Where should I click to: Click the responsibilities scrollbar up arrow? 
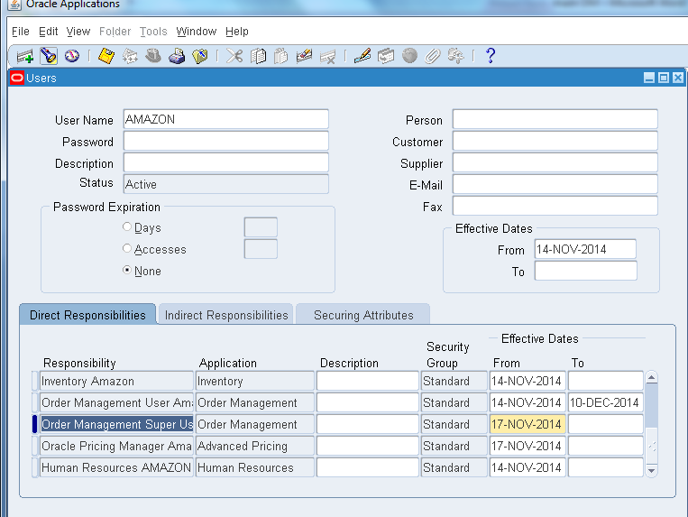[652, 377]
